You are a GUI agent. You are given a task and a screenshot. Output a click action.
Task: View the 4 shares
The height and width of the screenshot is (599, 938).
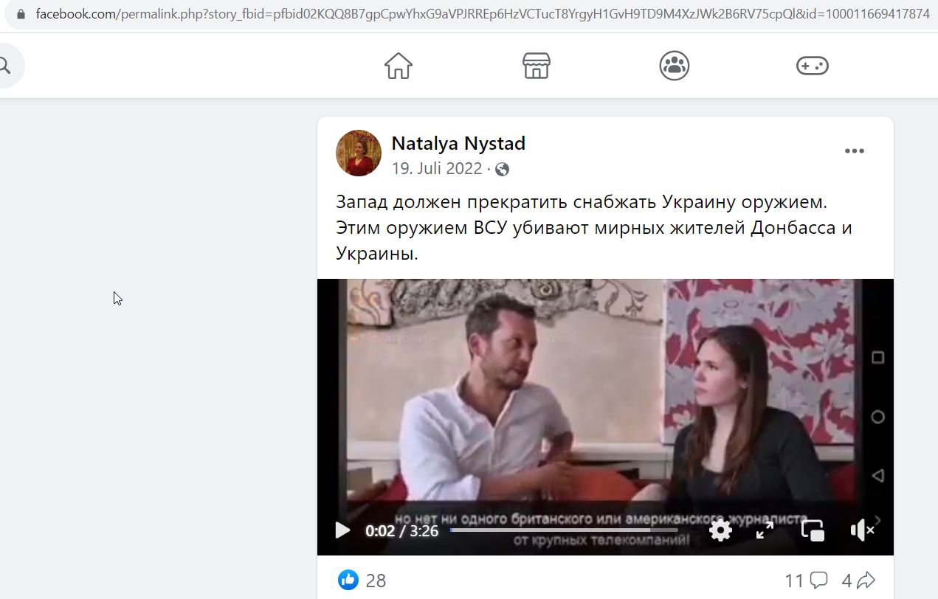(858, 581)
